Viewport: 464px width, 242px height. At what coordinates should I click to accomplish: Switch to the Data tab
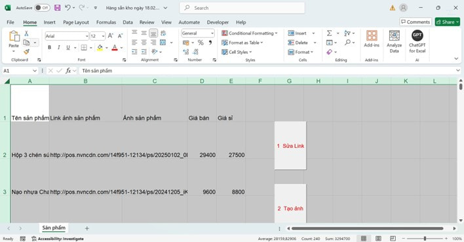tap(128, 22)
